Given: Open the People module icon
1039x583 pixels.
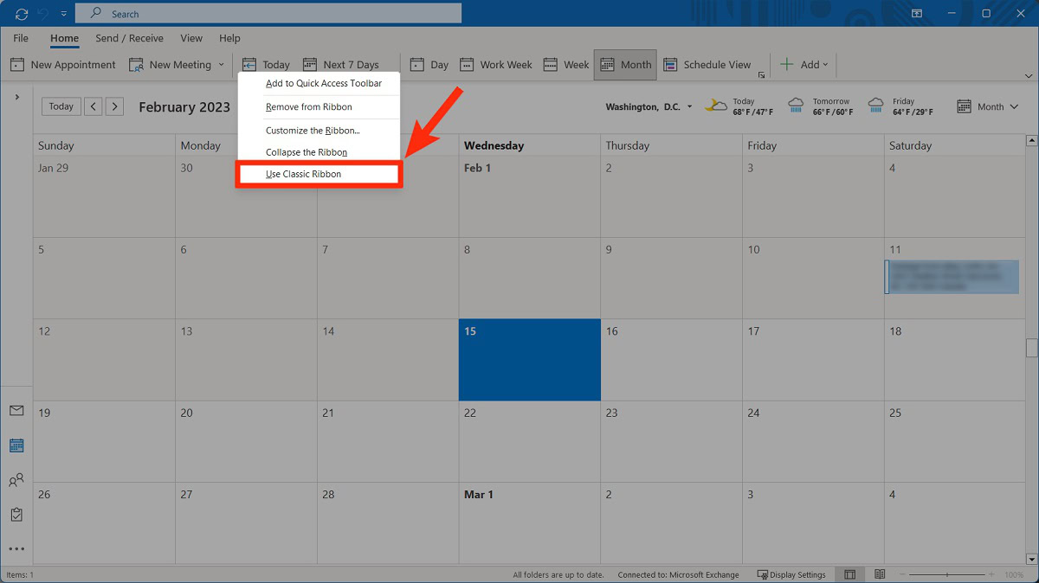Looking at the screenshot, I should [16, 480].
